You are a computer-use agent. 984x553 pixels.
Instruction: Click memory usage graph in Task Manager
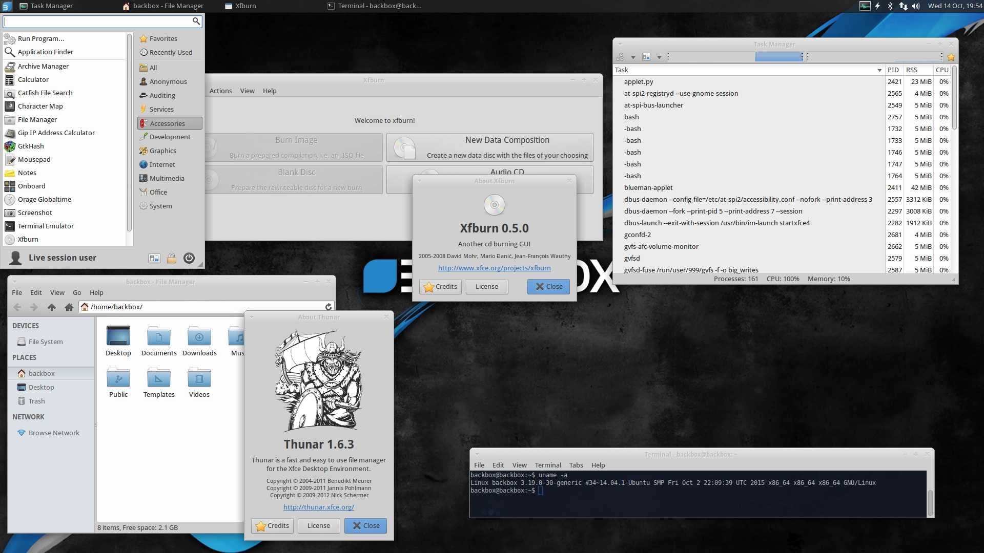click(x=875, y=57)
